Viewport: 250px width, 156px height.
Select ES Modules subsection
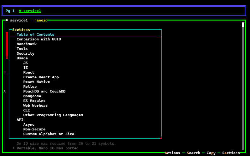point(34,101)
